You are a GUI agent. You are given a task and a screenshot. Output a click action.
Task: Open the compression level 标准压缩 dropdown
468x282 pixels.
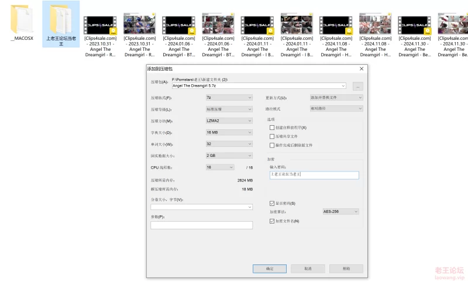pos(229,109)
